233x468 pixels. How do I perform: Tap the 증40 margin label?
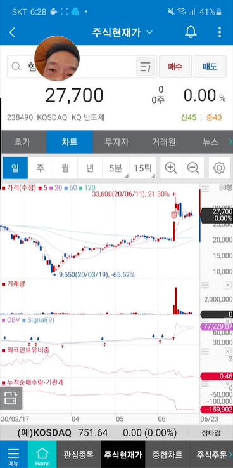coord(214,117)
